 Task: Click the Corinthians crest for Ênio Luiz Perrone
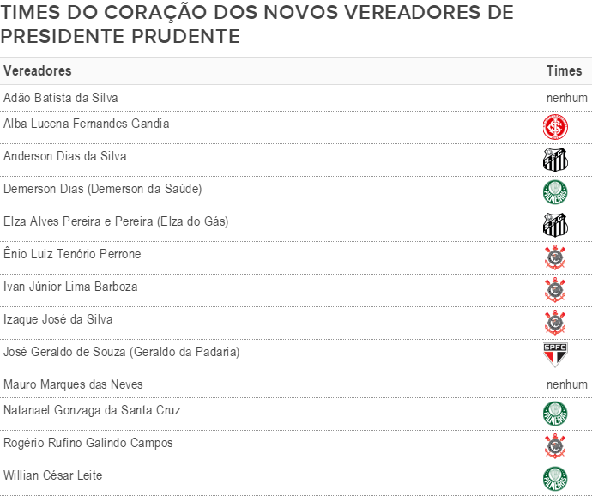point(555,257)
